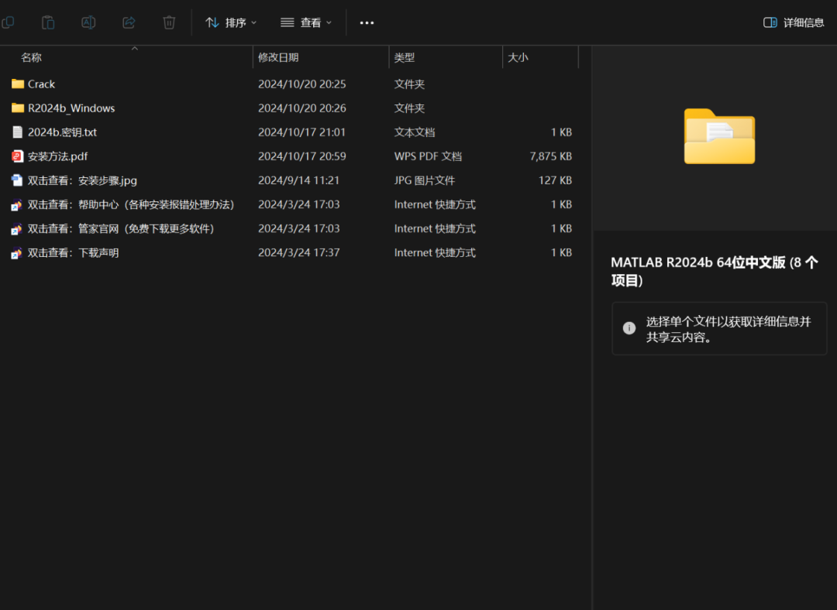This screenshot has height=610, width=837.
Task: Click the JPG 图片文件 type cell
Action: pyautogui.click(x=425, y=180)
